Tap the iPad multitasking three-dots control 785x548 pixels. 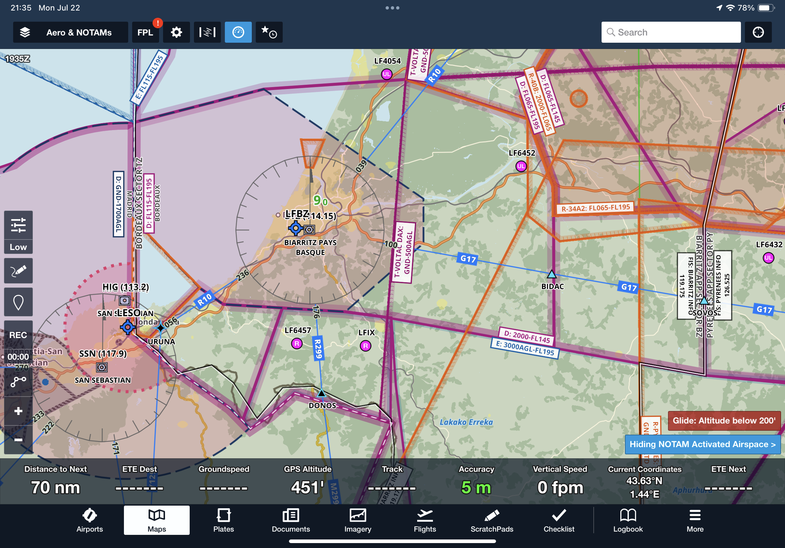392,8
